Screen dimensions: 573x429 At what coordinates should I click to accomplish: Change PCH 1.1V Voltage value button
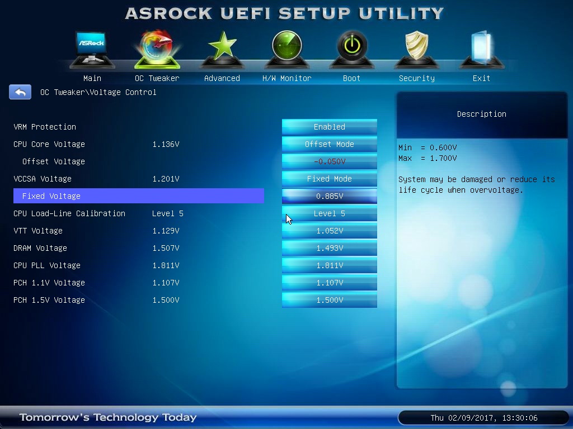point(329,283)
